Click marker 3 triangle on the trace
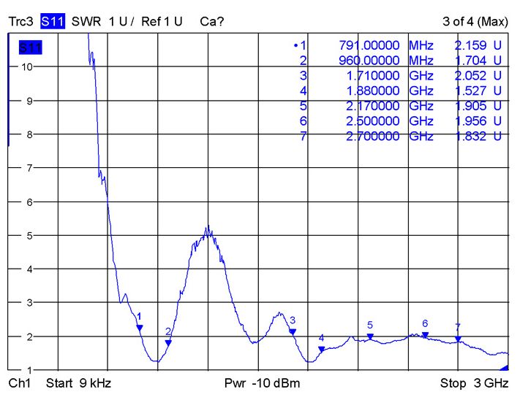This screenshot has height=400, width=520. click(293, 331)
